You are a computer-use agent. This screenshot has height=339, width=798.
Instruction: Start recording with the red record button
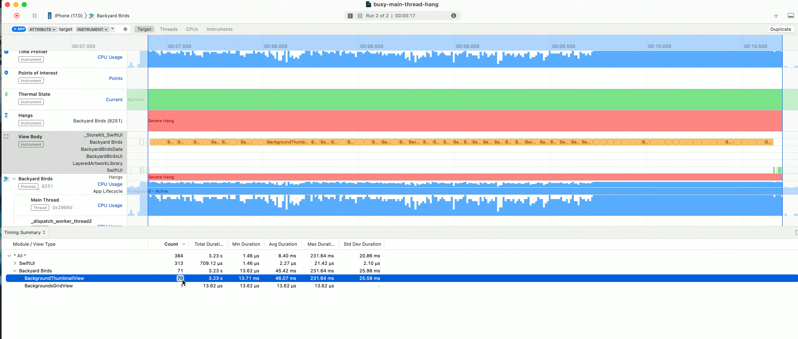click(x=17, y=16)
